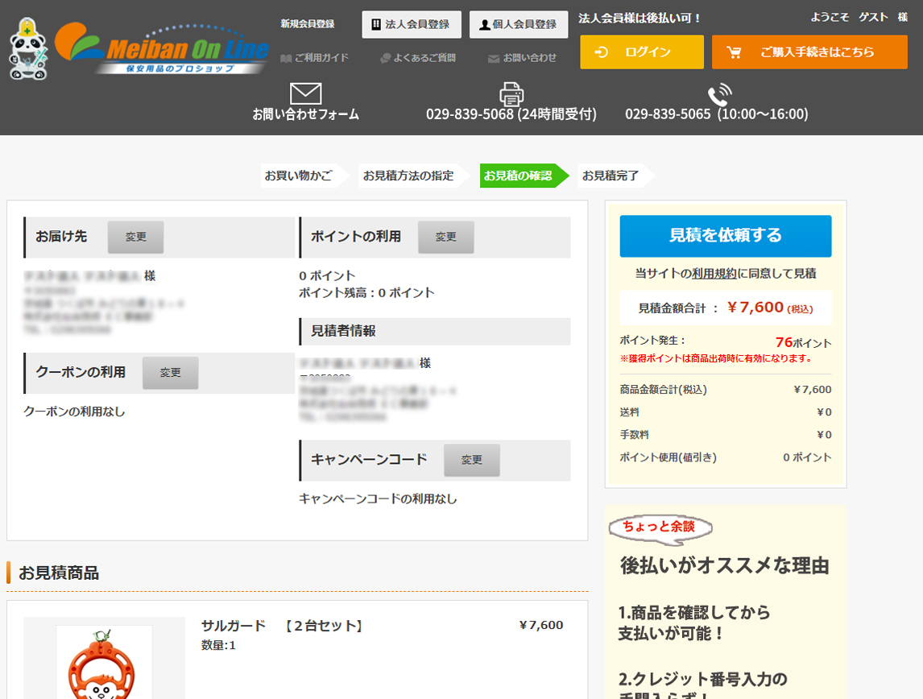Return to お買い物かご step
This screenshot has width=923, height=699.
coord(298,176)
